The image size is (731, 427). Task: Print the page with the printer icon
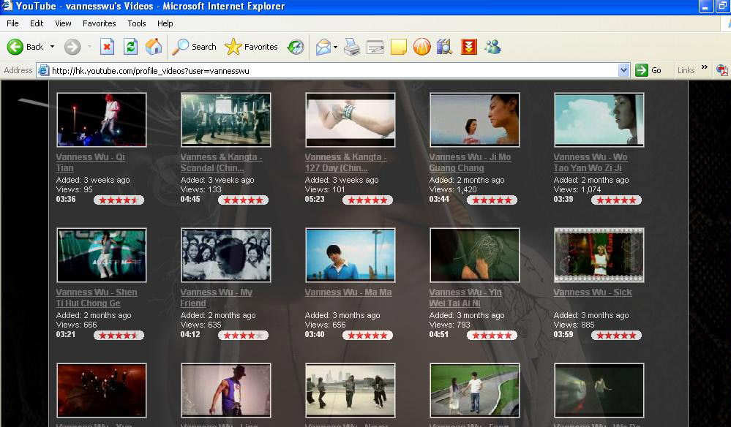tap(352, 47)
